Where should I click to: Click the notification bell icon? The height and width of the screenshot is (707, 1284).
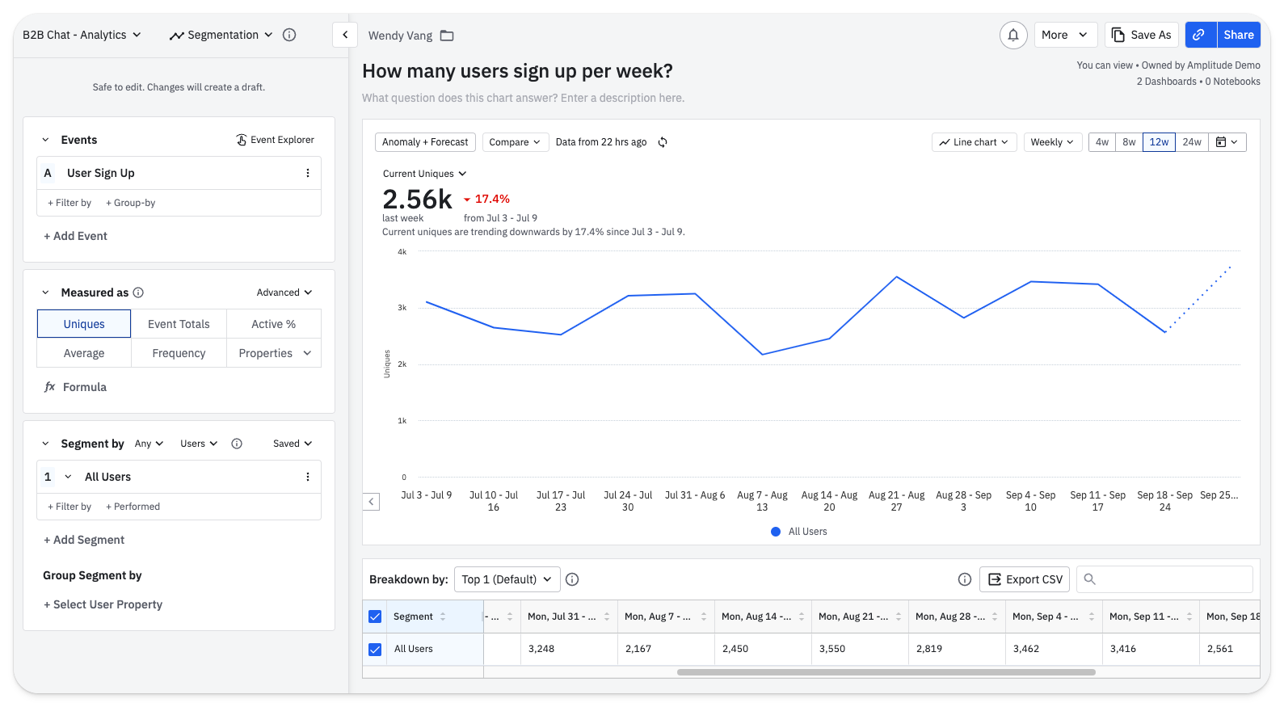pyautogui.click(x=1012, y=35)
